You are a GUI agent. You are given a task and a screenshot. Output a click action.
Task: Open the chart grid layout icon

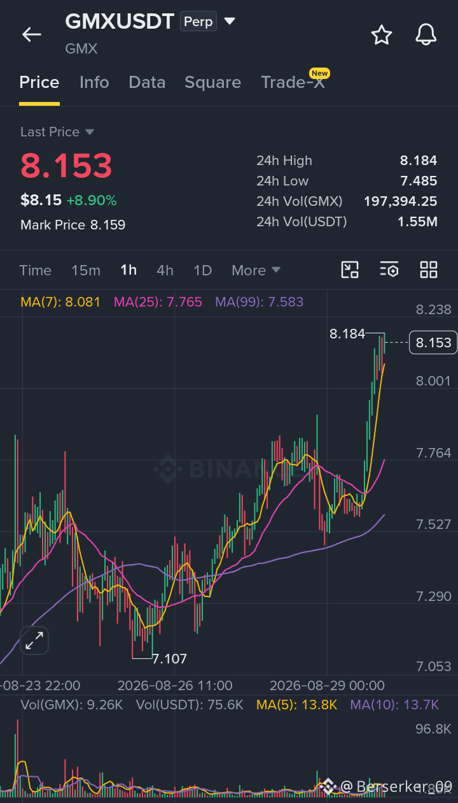pos(429,270)
